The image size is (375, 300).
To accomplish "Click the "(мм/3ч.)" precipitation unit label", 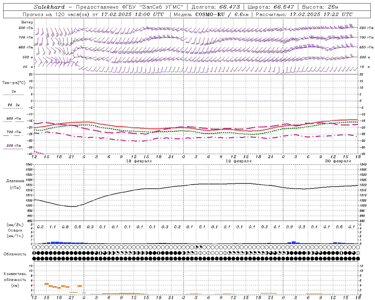I will [15, 225].
